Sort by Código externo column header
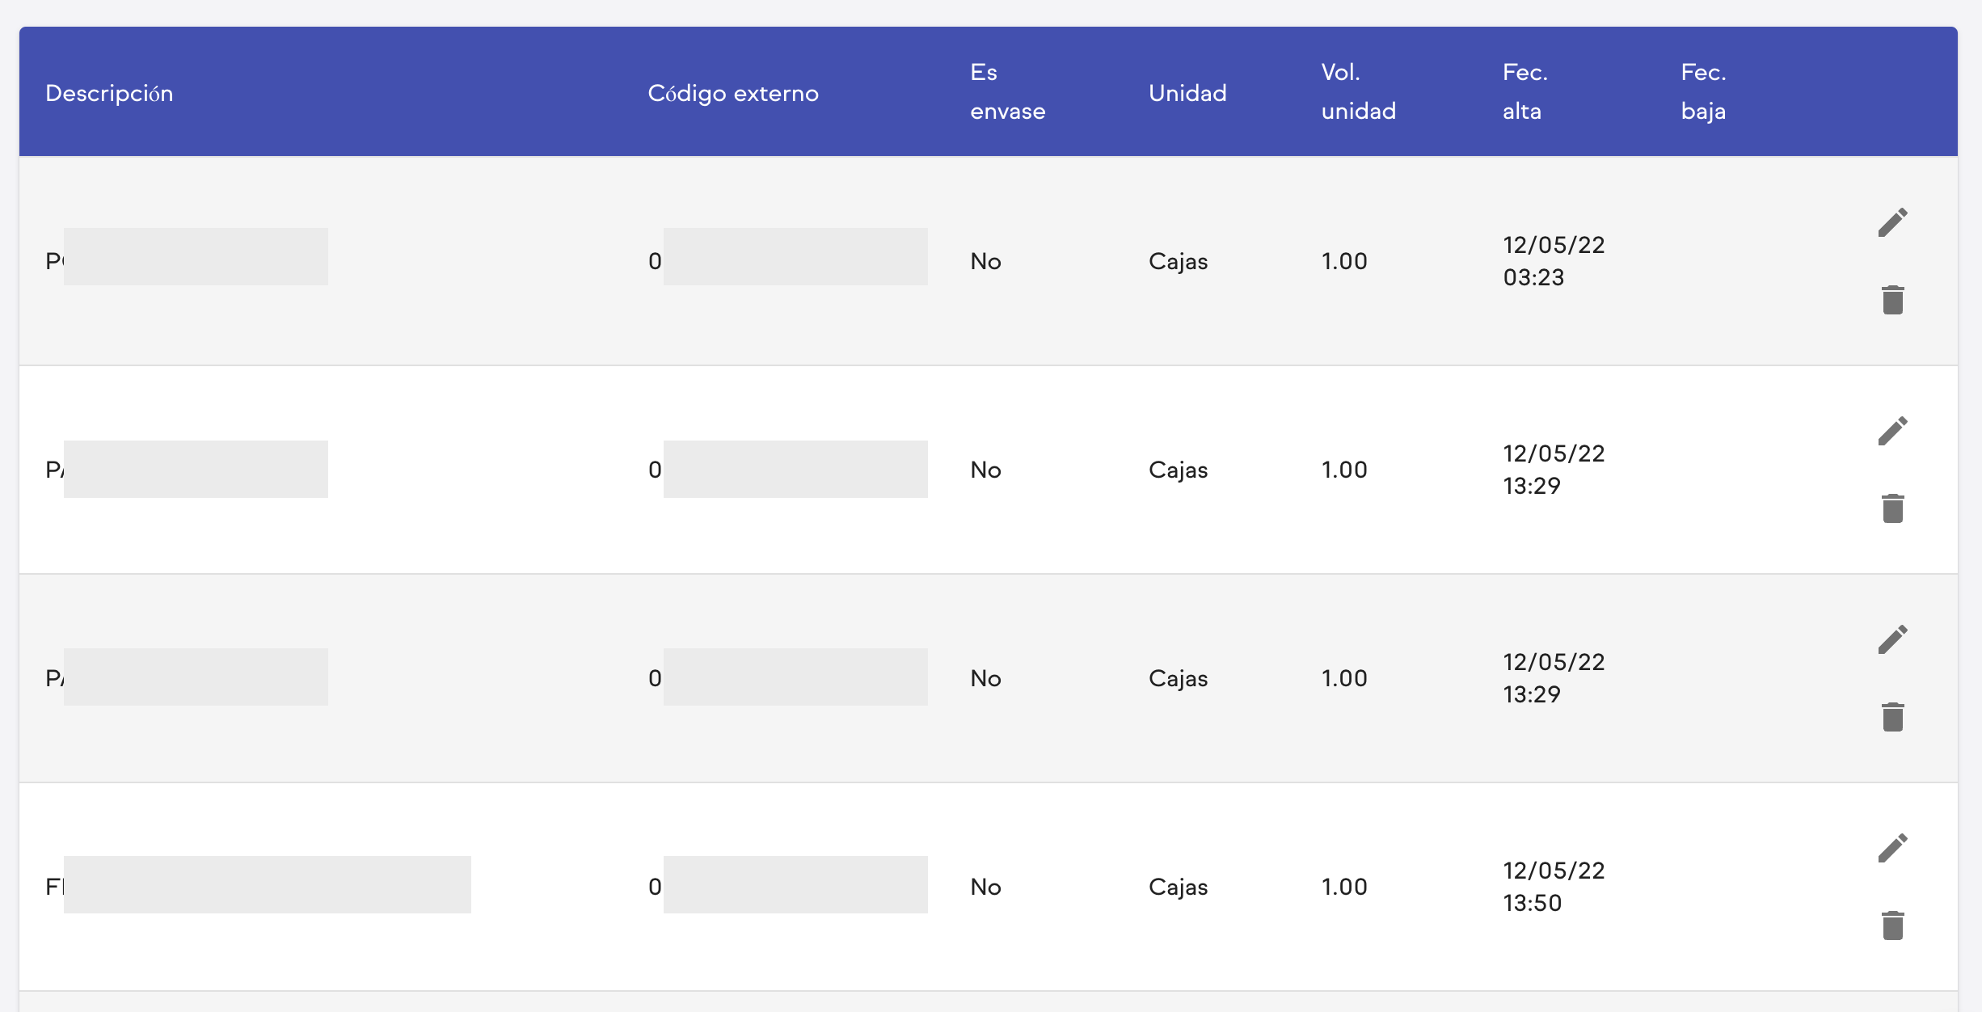The image size is (1982, 1012). (x=732, y=93)
